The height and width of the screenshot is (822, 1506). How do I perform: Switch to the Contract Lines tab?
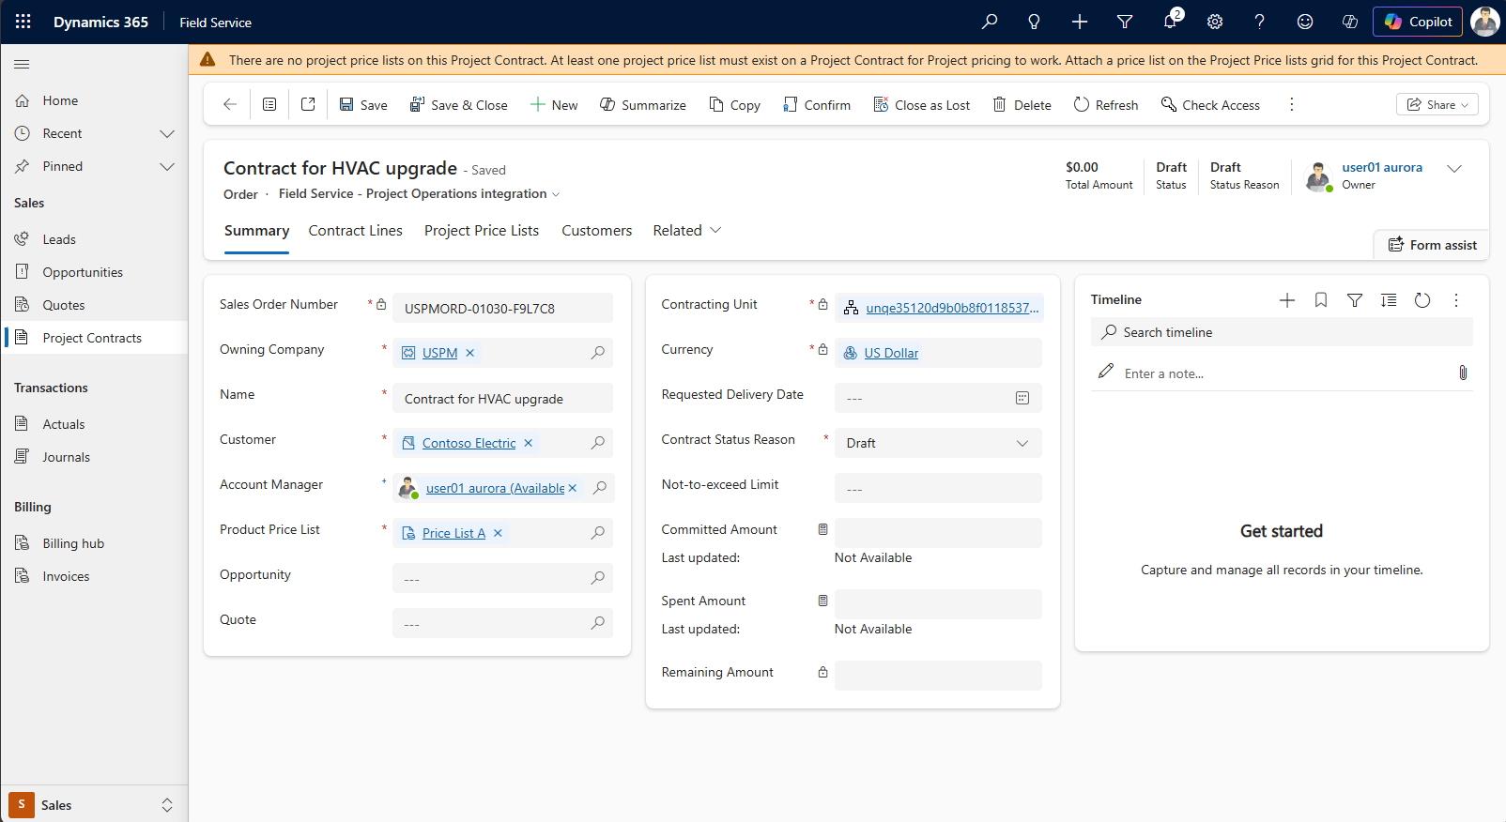(356, 231)
